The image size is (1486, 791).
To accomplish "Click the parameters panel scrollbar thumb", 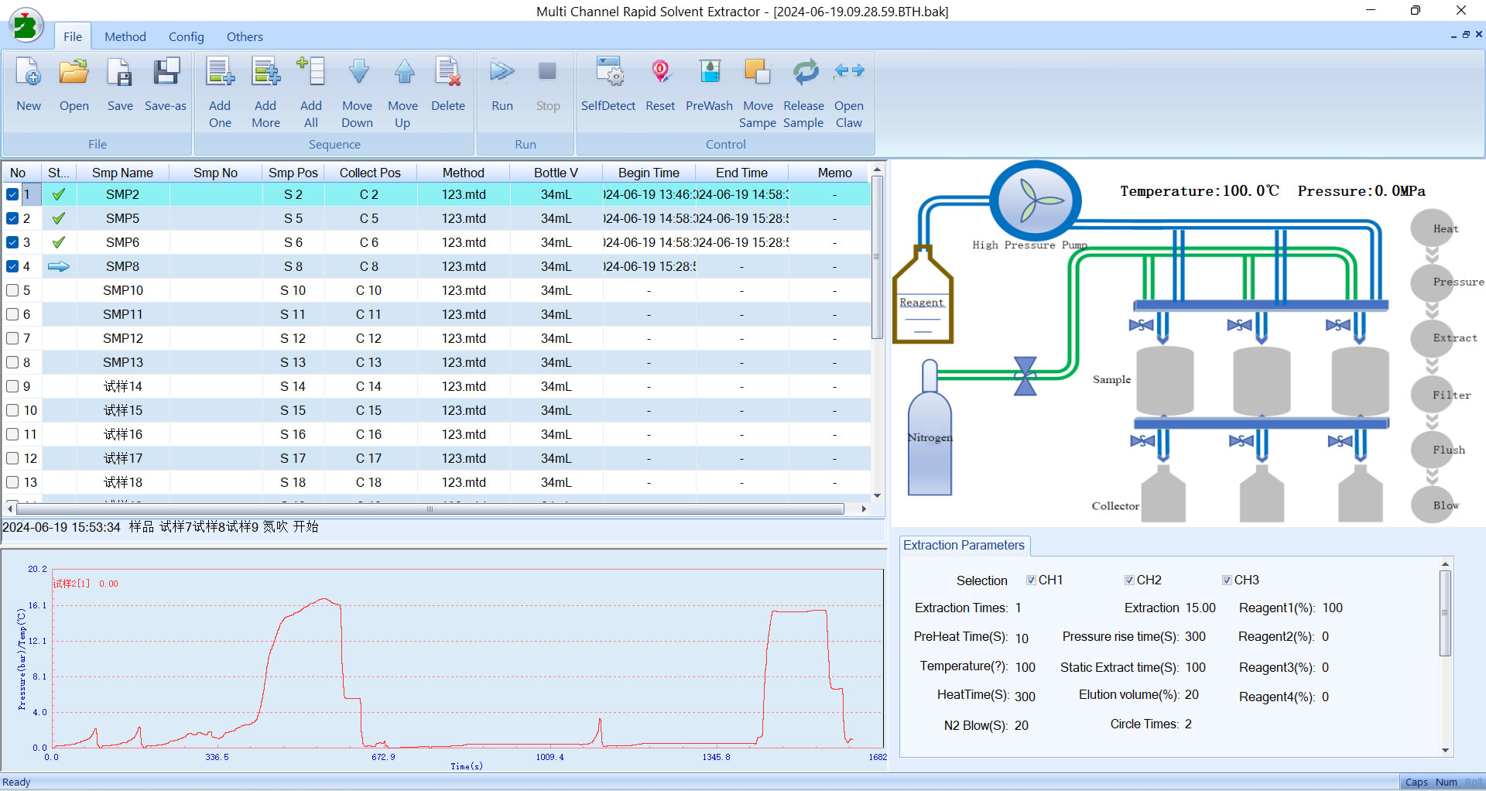I will 1445,613.
